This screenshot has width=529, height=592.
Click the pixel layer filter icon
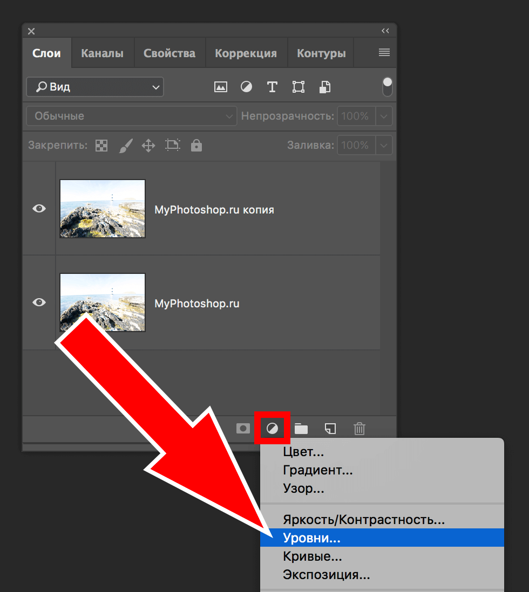tap(220, 87)
